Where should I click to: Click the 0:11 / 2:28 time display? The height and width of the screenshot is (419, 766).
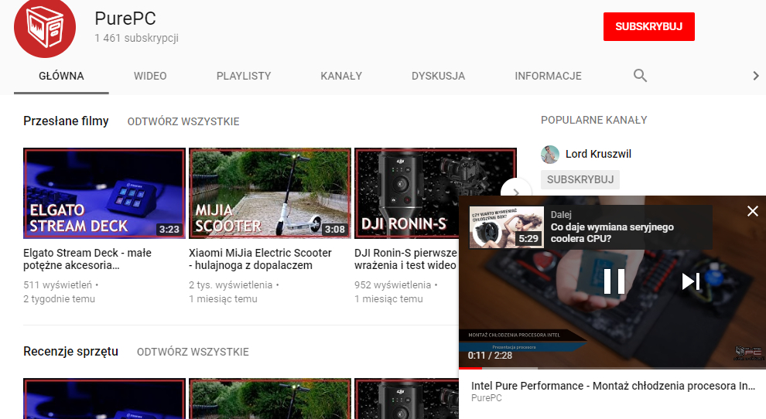tap(490, 356)
